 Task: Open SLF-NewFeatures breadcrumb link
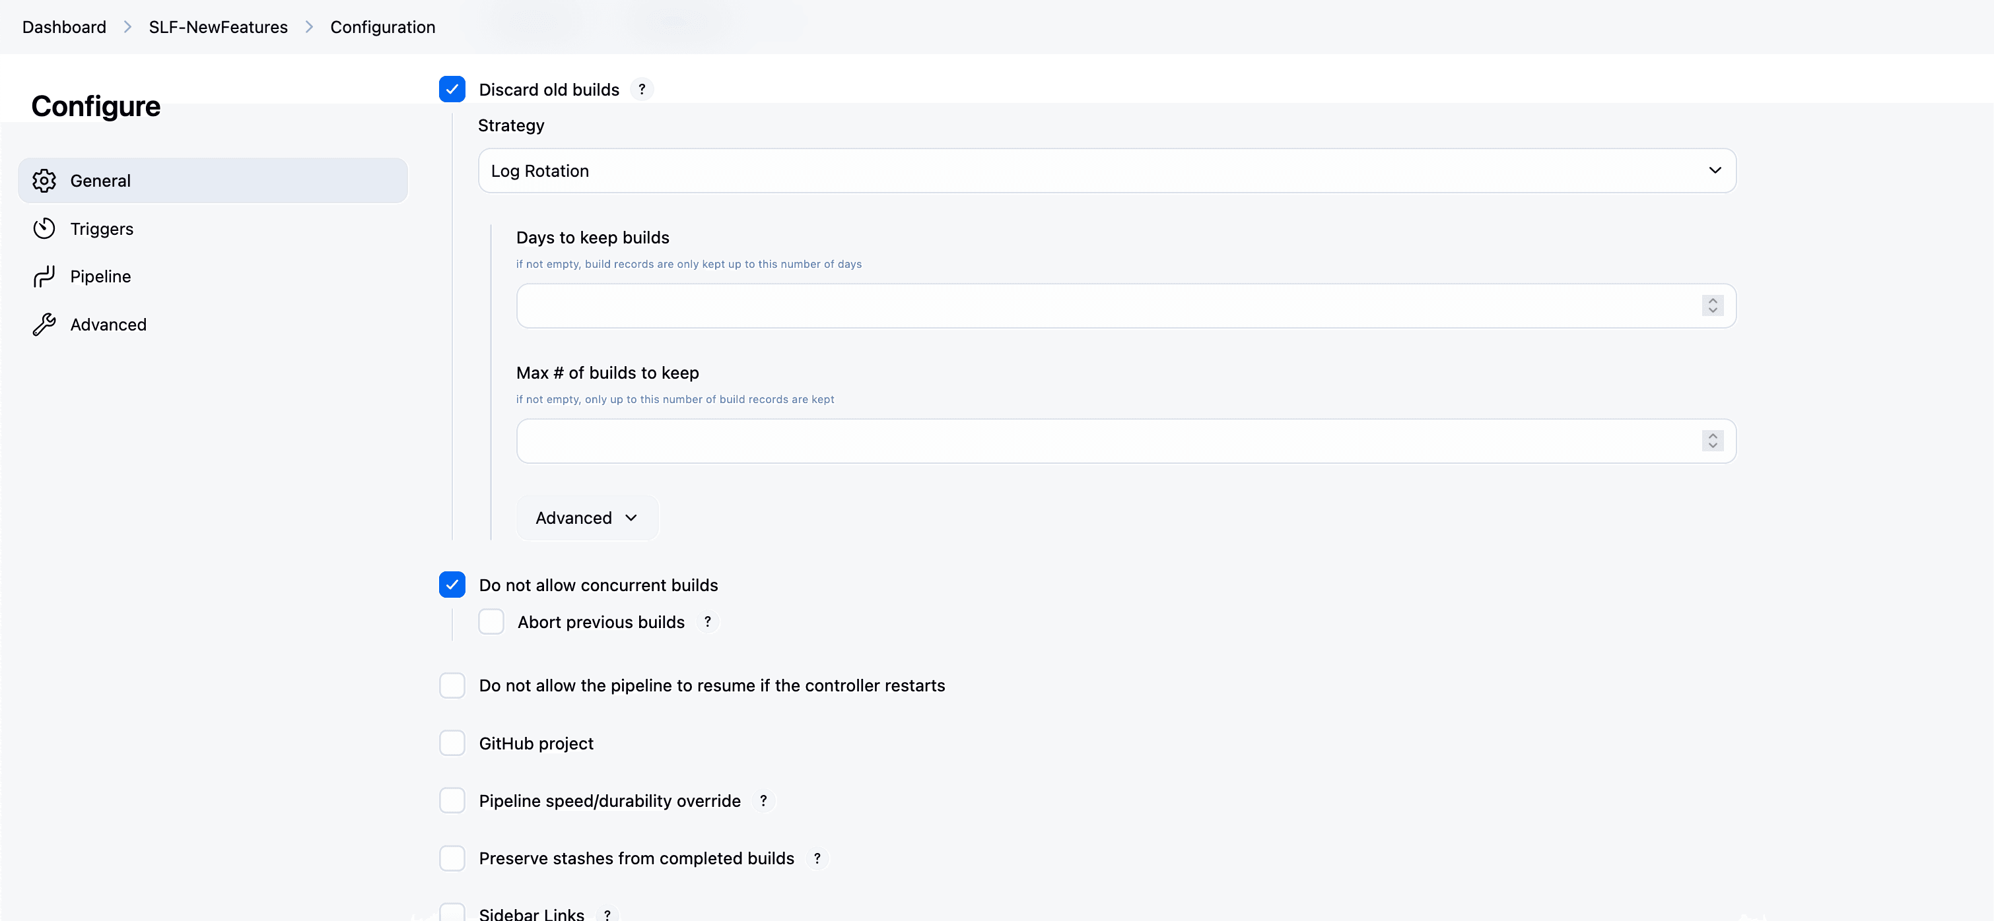coord(219,27)
